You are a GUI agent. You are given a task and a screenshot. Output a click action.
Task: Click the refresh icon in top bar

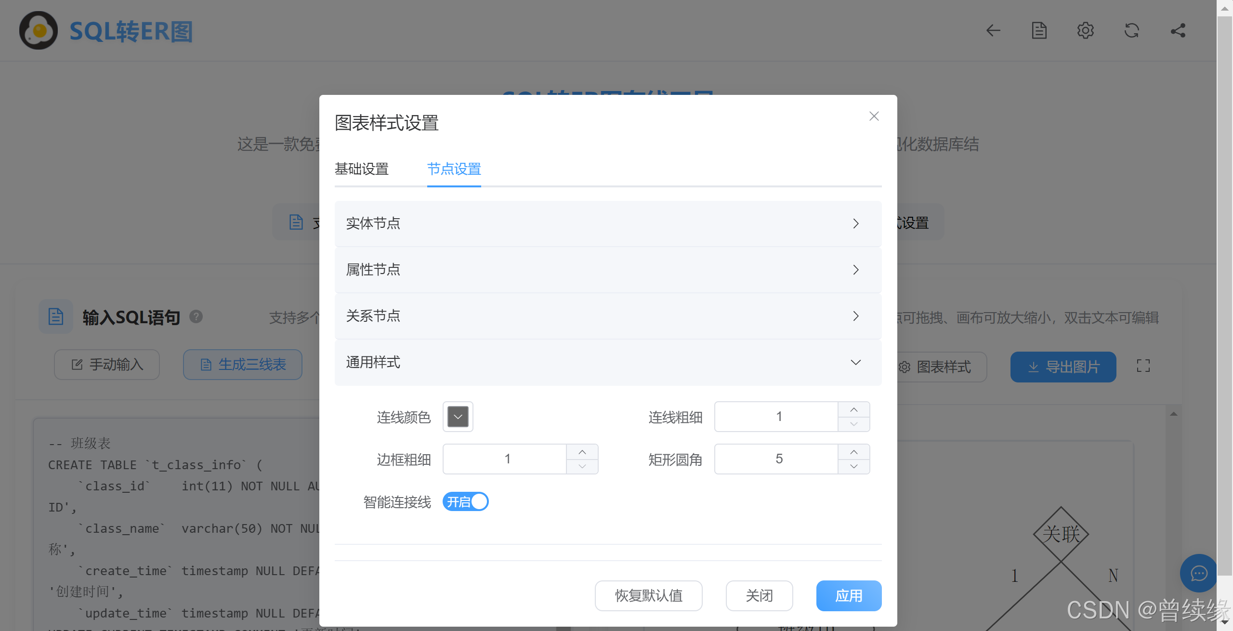click(1131, 31)
